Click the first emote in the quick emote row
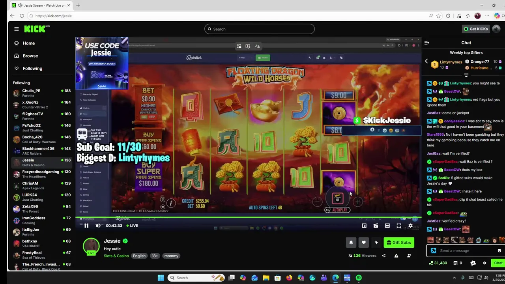 tap(430, 240)
